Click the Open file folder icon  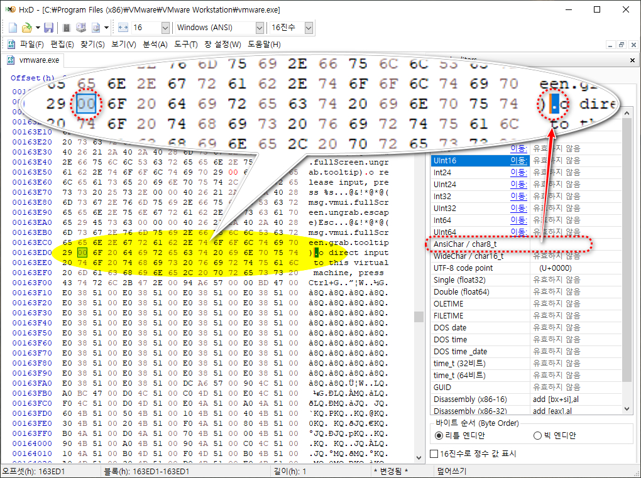26,28
